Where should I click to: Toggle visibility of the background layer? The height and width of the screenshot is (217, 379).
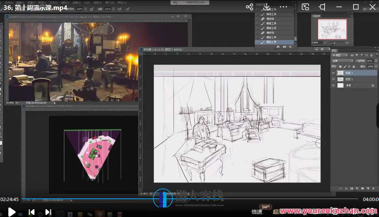click(333, 86)
